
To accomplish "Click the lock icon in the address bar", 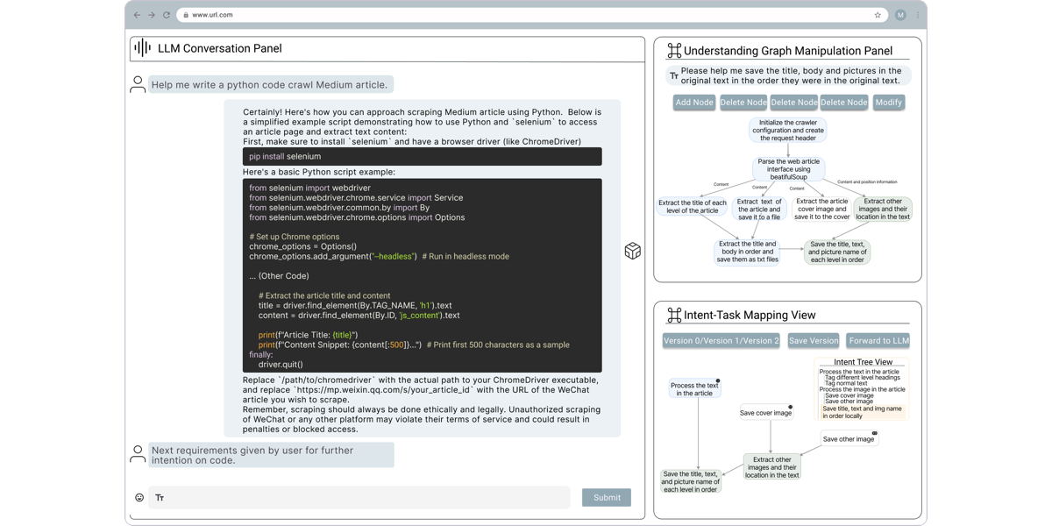I will point(186,15).
